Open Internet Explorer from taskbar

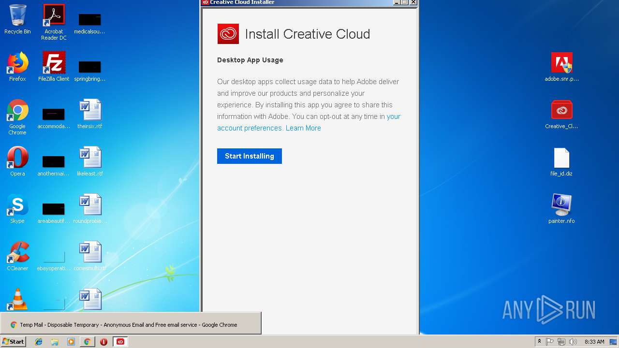coord(39,342)
